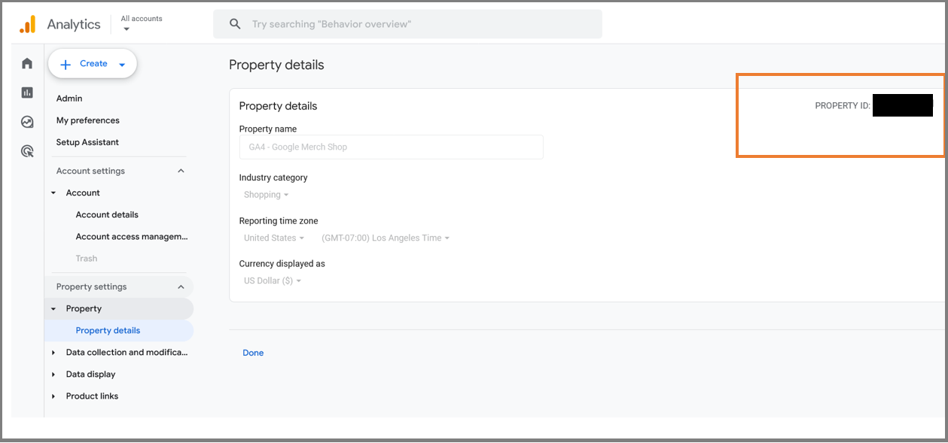Open the Home icon in left rail
This screenshot has height=443, width=948.
click(x=27, y=63)
